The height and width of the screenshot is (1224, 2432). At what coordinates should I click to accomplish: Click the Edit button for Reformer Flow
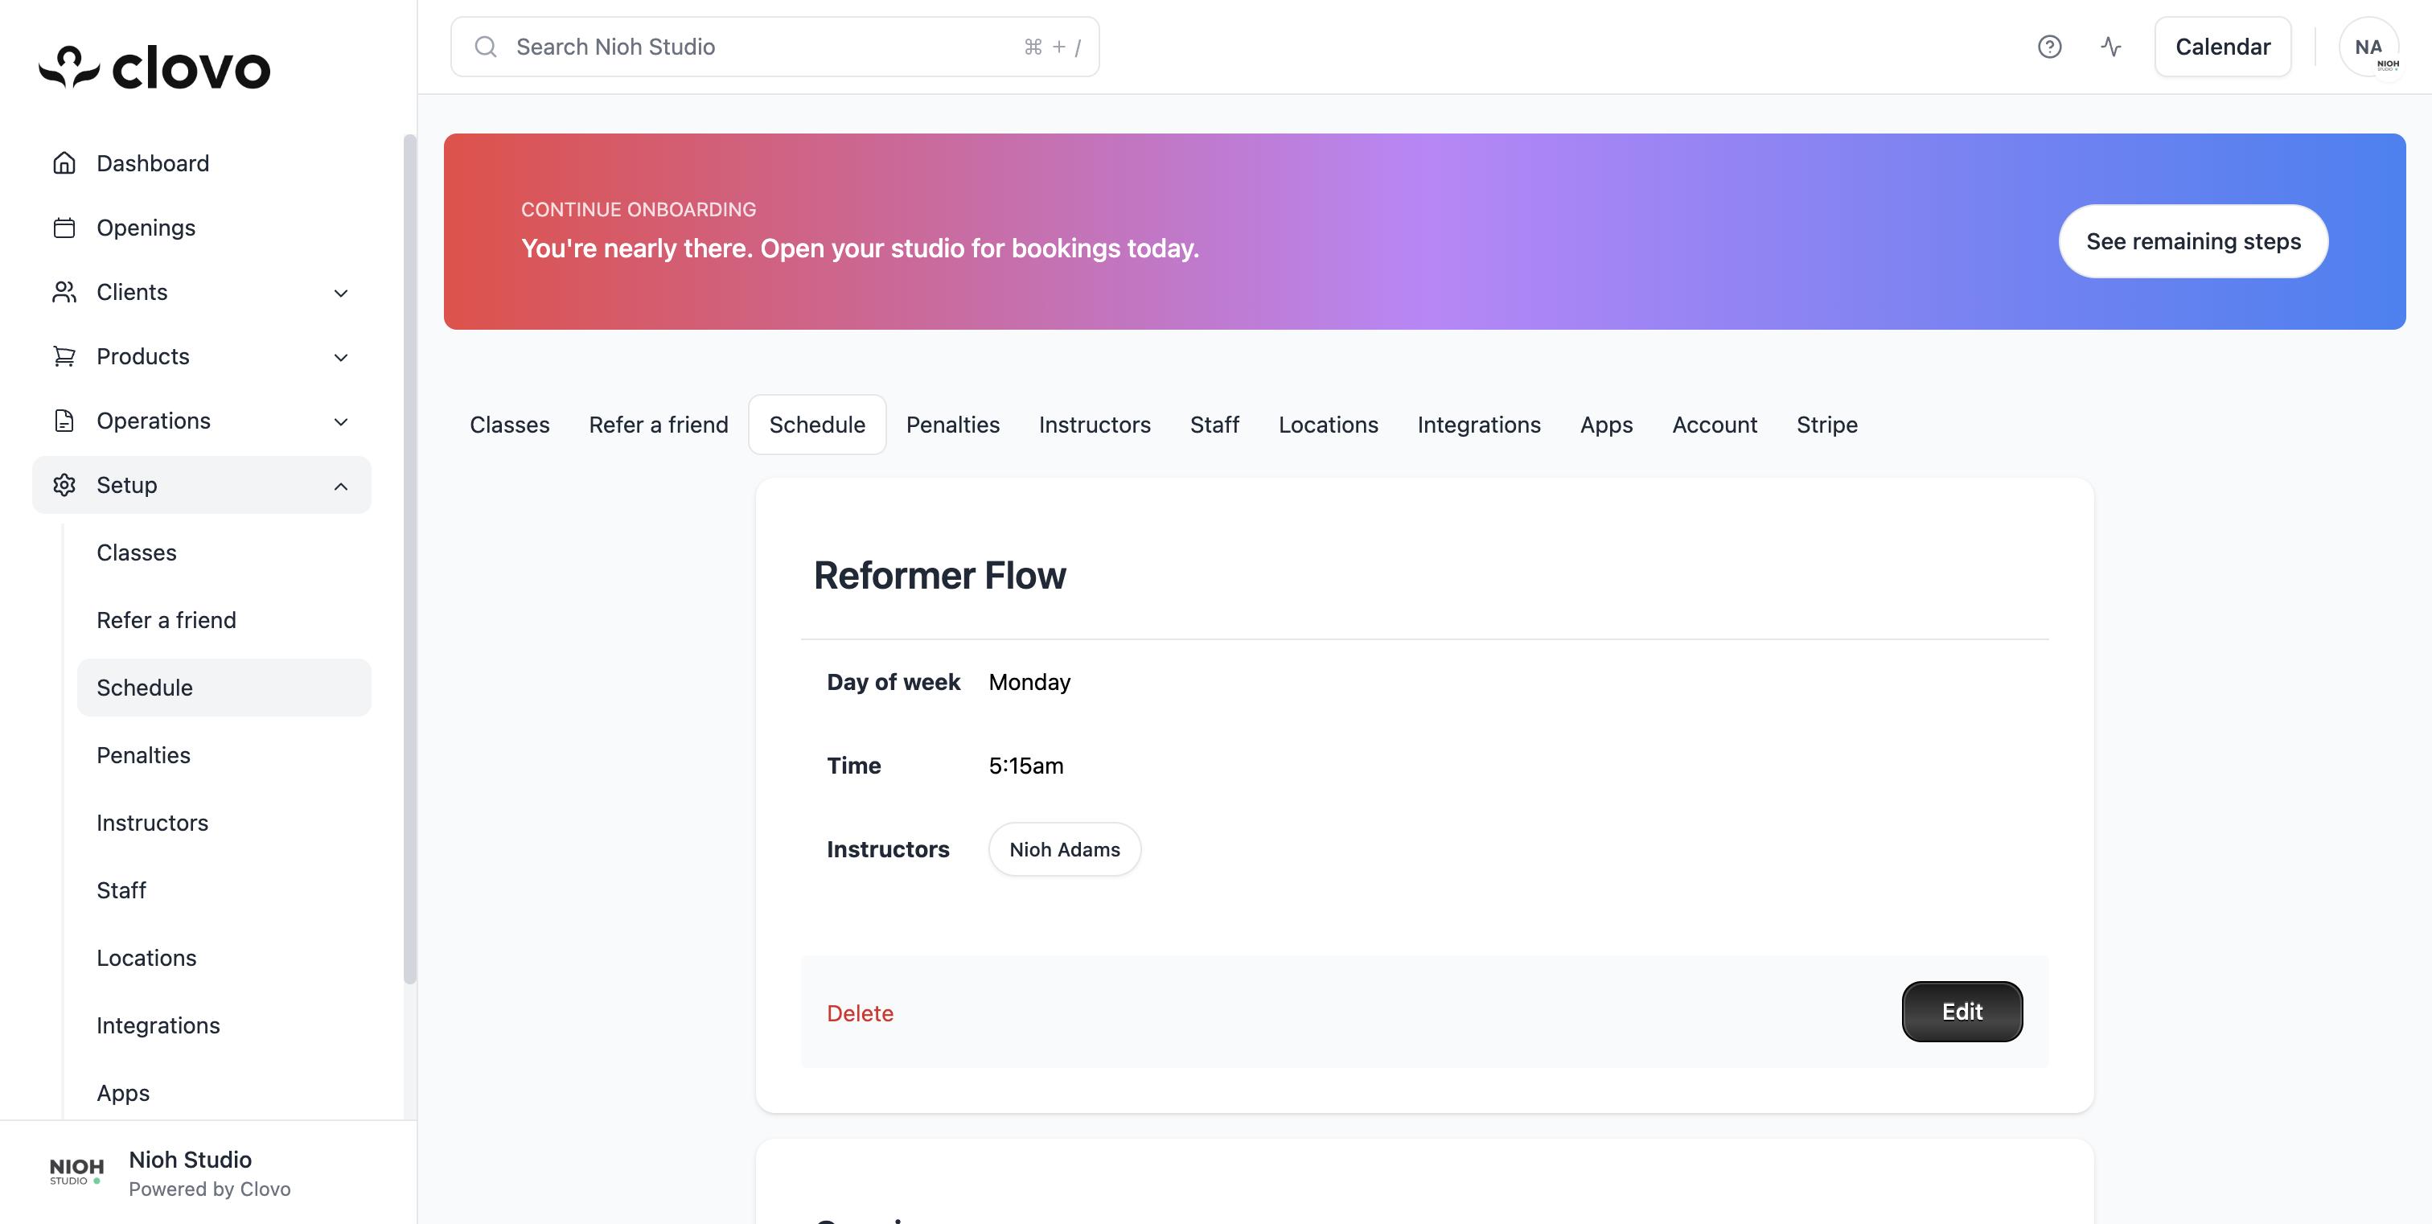pyautogui.click(x=1962, y=1012)
